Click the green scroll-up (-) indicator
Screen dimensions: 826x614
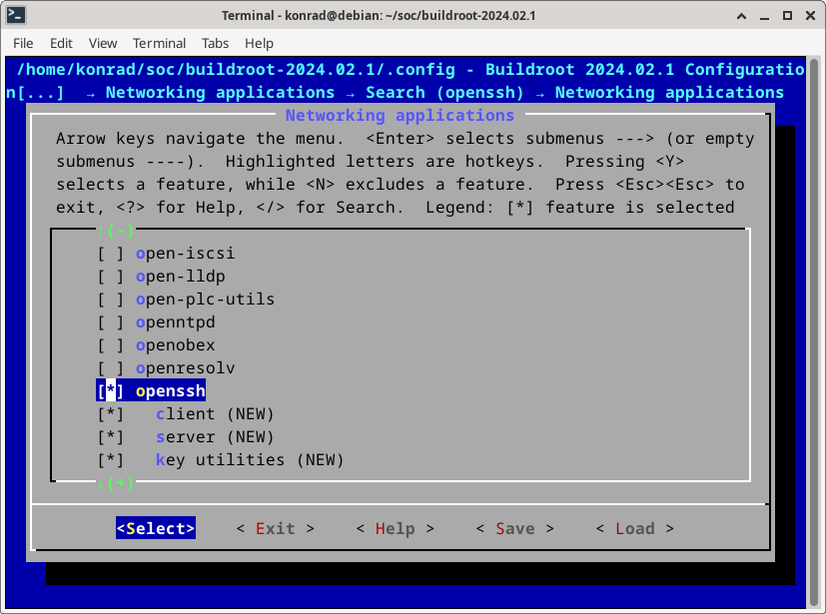pos(116,231)
